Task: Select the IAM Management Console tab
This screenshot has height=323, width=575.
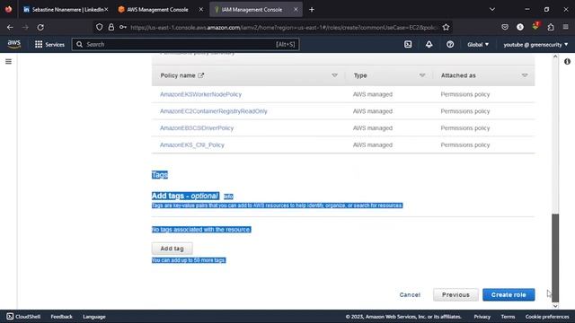Action: (252, 10)
